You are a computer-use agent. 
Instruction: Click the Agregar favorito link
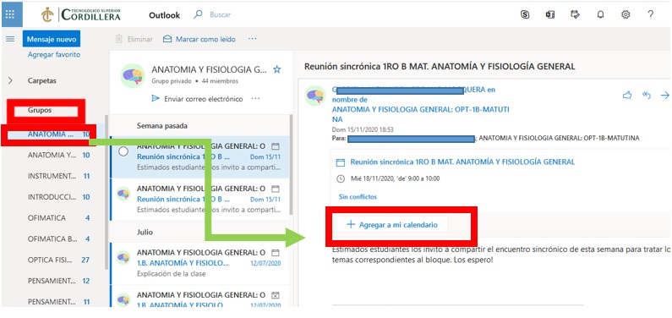coord(54,55)
